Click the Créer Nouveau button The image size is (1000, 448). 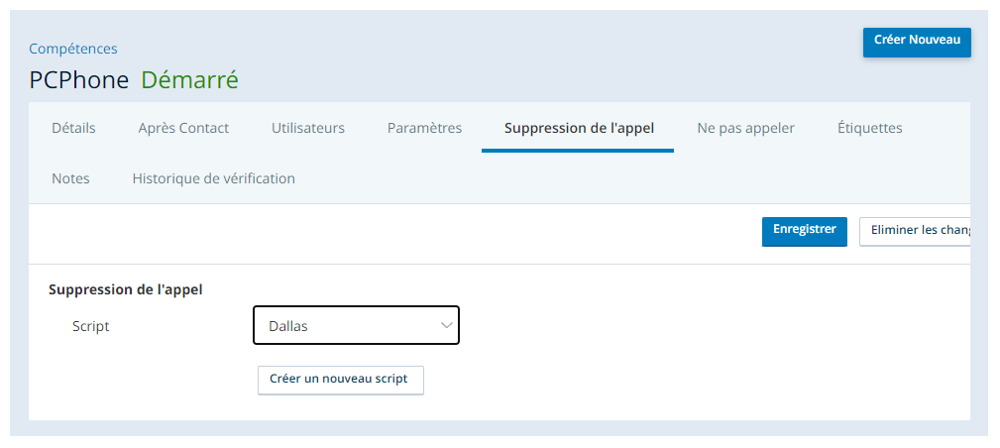click(917, 42)
